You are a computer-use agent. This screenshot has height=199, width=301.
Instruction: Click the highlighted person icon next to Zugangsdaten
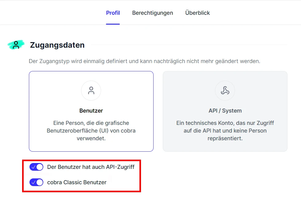pos(15,45)
